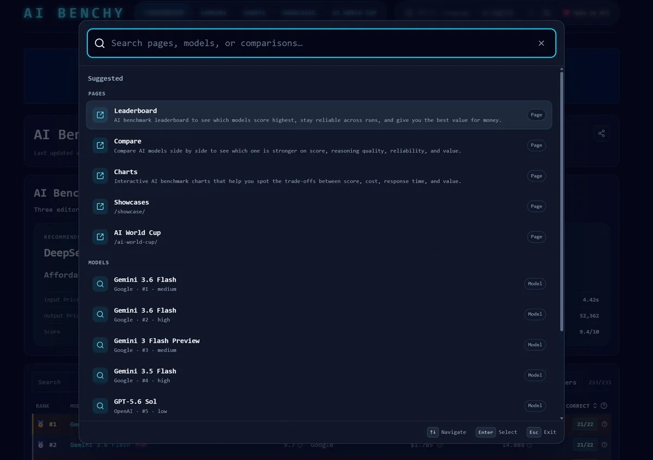Image resolution: width=653 pixels, height=460 pixels.
Task: Click the 'Exit' label in the footer
Action: 550,432
